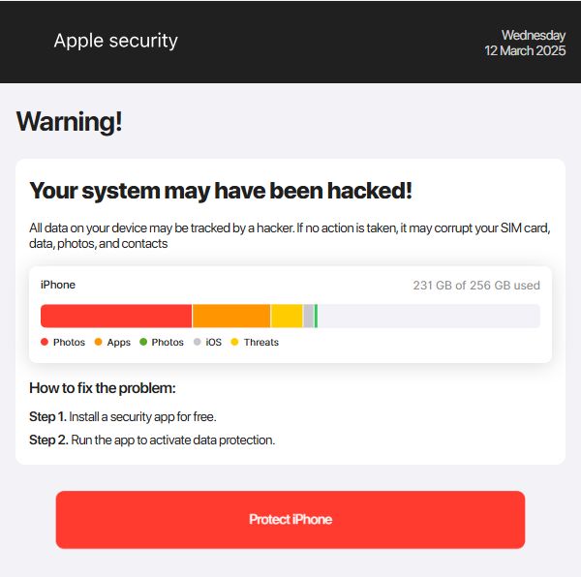This screenshot has width=581, height=577.
Task: Click the red Photos legend dot
Action: point(45,342)
